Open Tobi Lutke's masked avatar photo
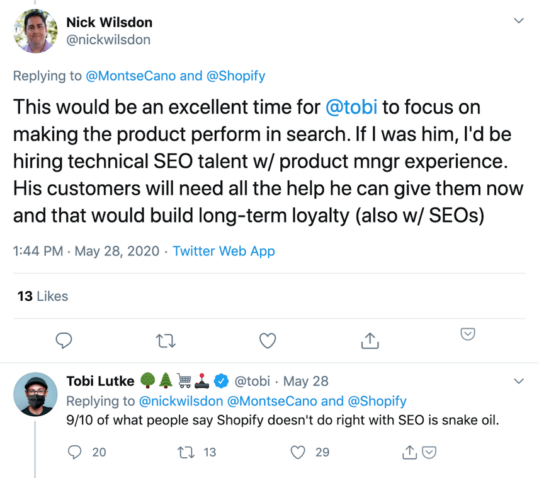 click(35, 394)
